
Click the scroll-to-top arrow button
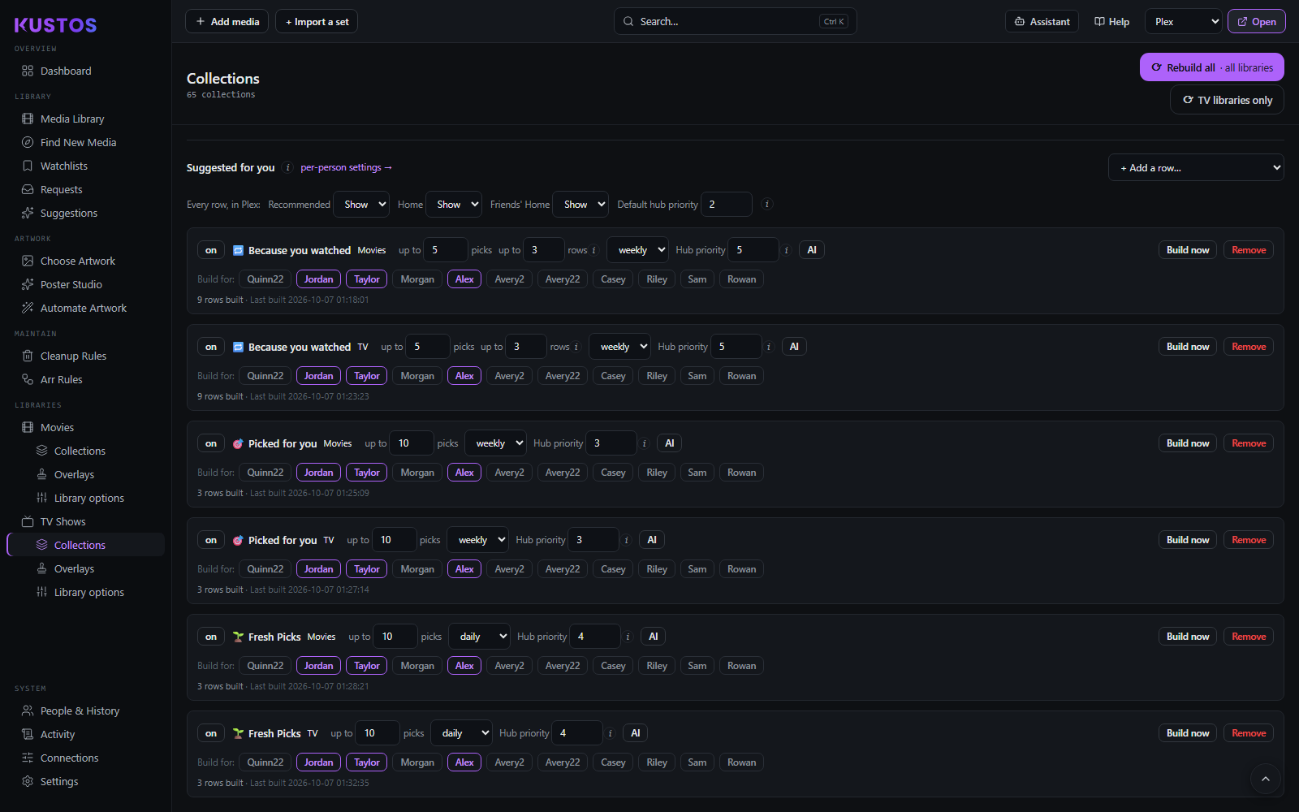point(1265,779)
